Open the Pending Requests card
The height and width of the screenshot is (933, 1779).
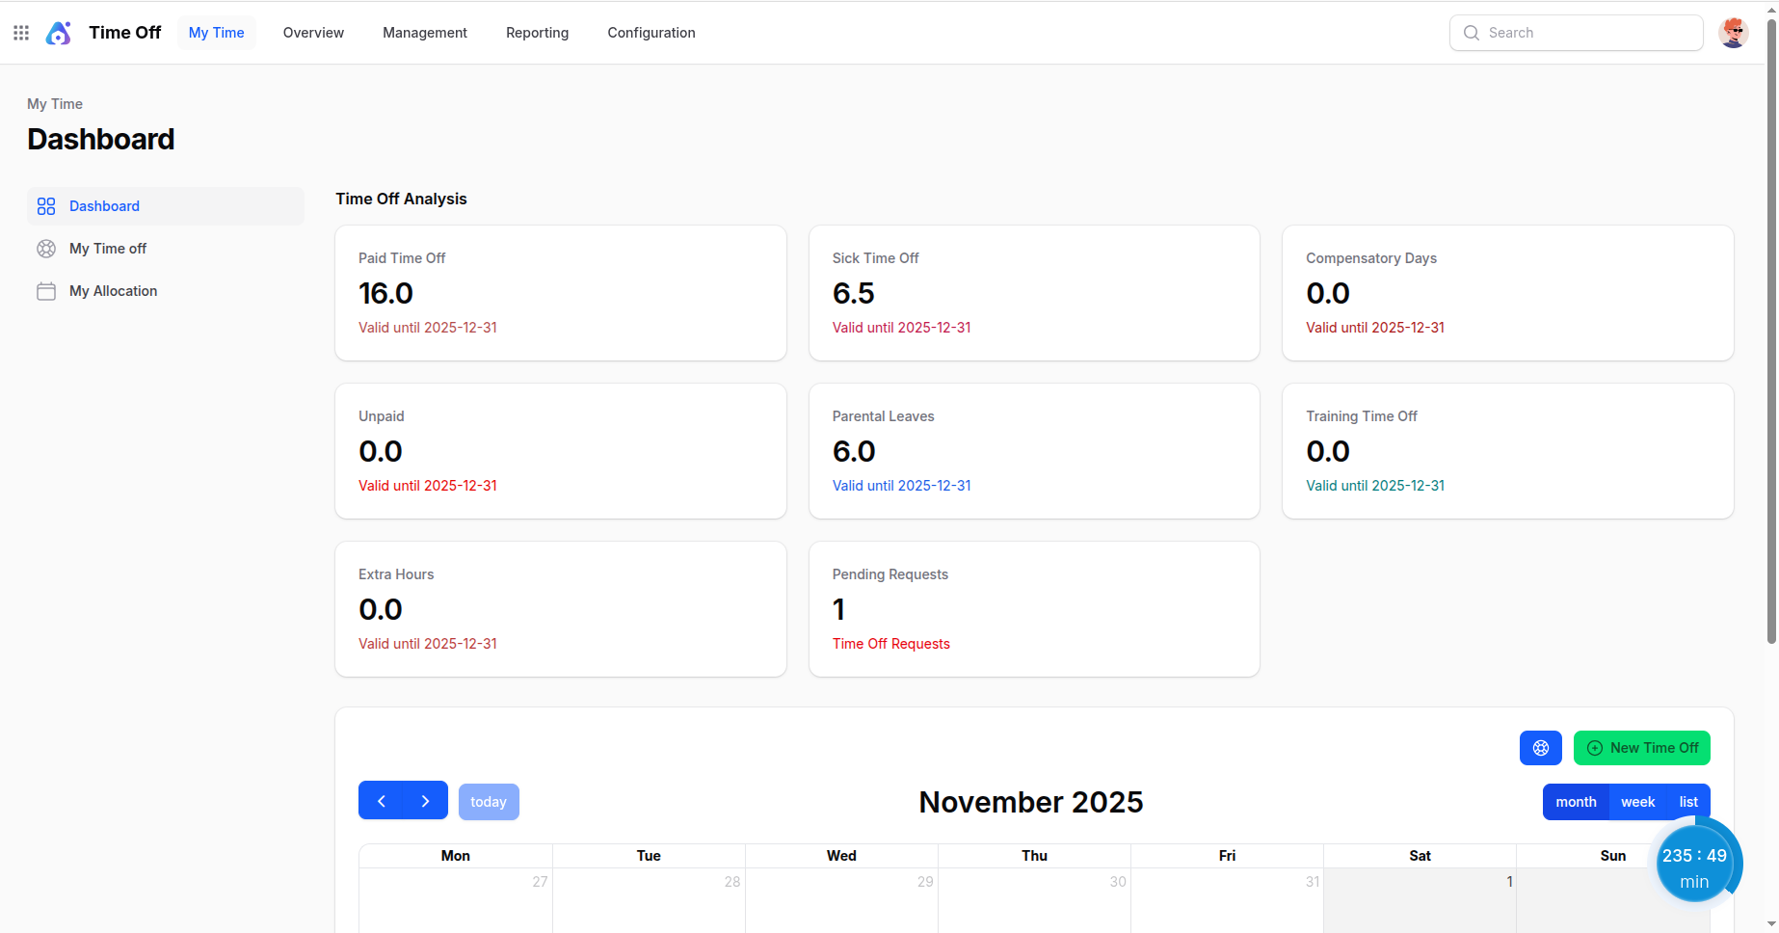(x=1033, y=609)
